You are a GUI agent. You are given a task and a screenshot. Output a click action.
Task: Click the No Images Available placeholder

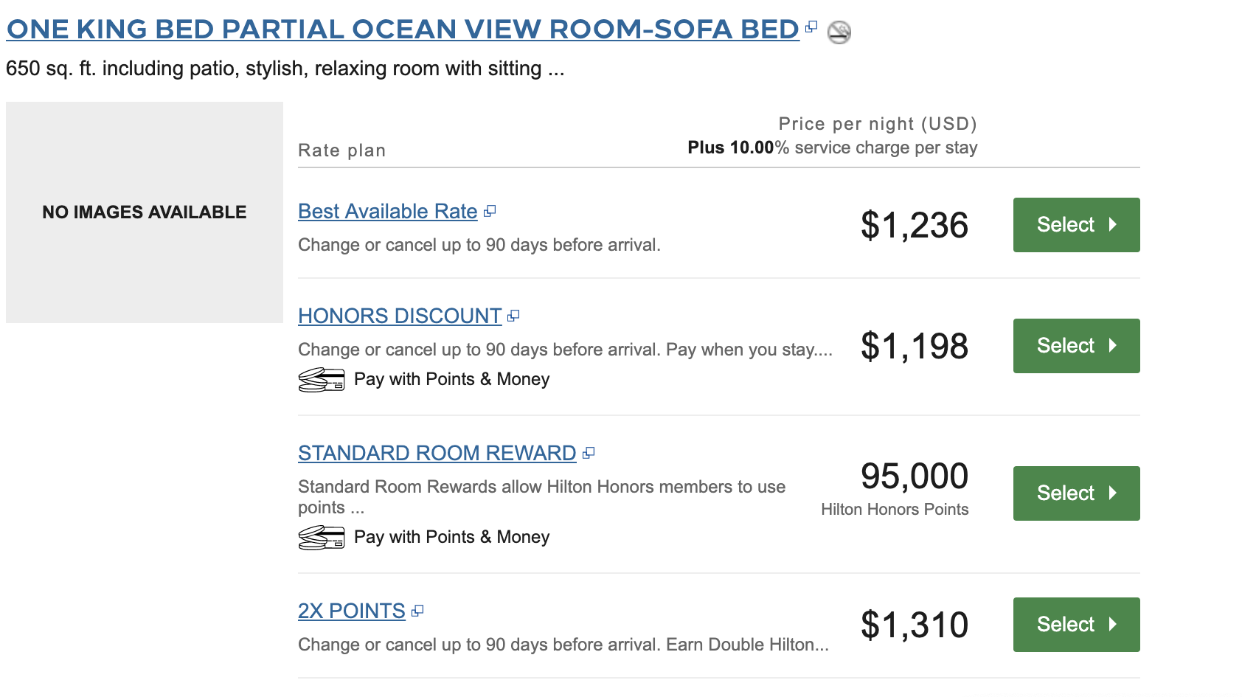click(145, 212)
